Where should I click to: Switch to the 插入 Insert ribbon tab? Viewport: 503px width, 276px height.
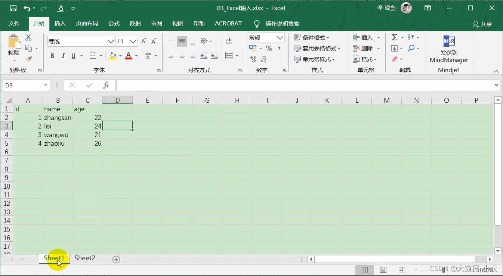(60, 24)
